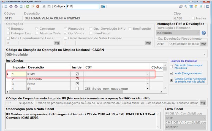This screenshot has width=212, height=131.
Task: Toggle Incide checkbox in Frete row
Action: [77, 84]
